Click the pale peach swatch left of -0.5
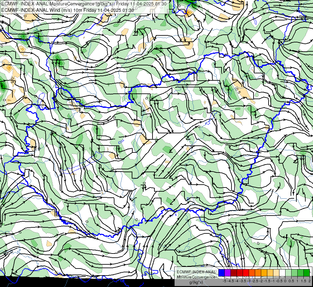 [276, 273]
